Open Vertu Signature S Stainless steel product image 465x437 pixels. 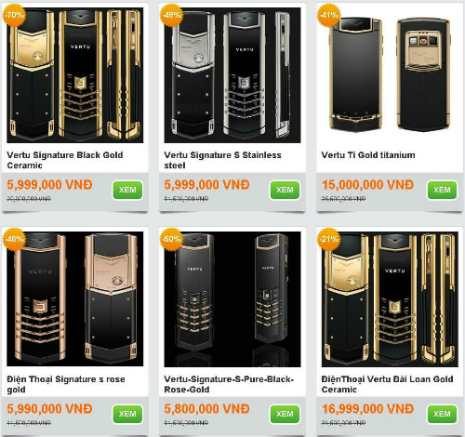[x=232, y=75]
